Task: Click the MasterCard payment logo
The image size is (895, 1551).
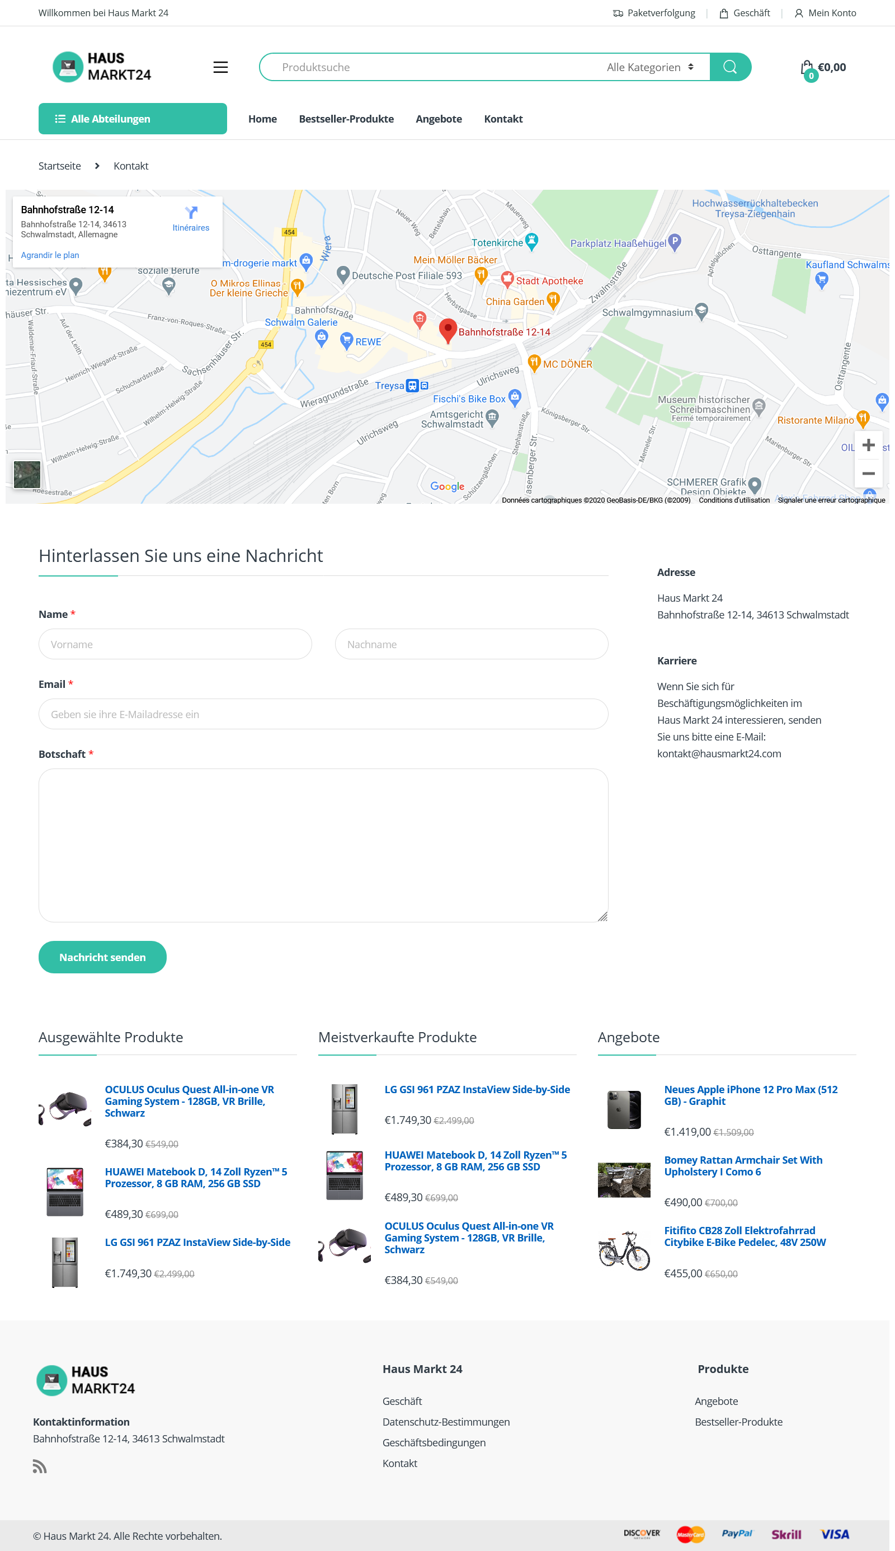Action: tap(690, 1534)
